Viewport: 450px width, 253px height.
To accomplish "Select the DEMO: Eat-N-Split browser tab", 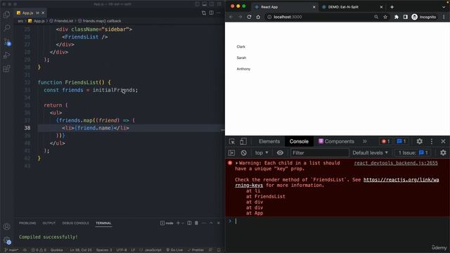I will point(352,7).
